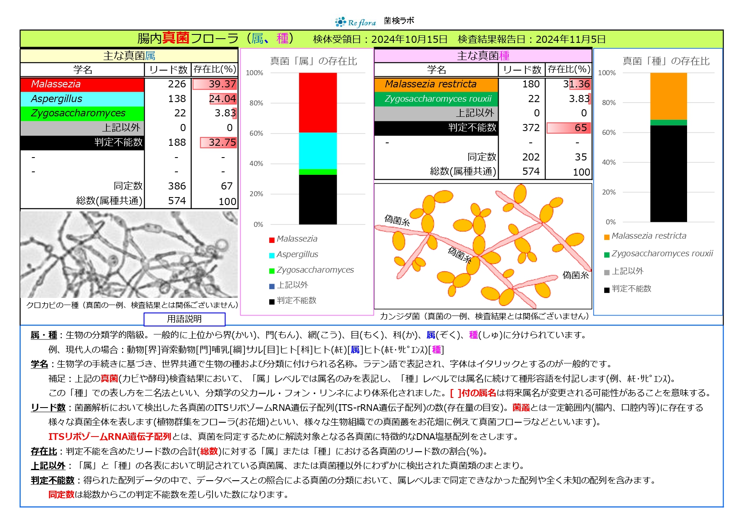The image size is (738, 521).
Task: Click the black mold microscope photo
Action: [x=129, y=254]
